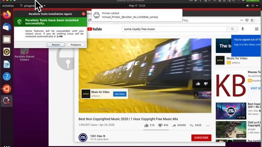Like the ad with overlay thumbs-up

(198, 84)
